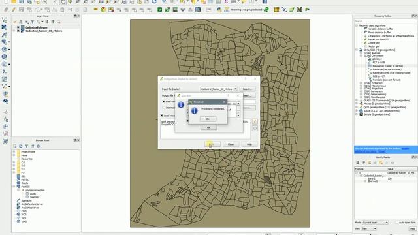Select the Oracle item in Browser
This screenshot has height=235, width=418.
pos(25,183)
